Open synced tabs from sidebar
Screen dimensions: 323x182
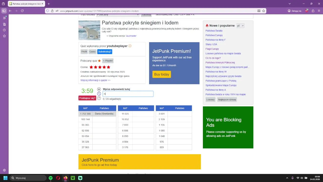tap(4, 24)
